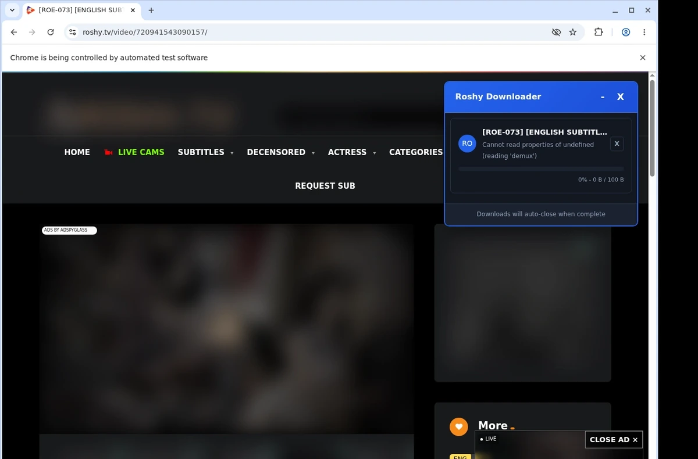Viewport: 698px width, 459px height.
Task: Cancel the ROE-073 download item
Action: [x=617, y=144]
